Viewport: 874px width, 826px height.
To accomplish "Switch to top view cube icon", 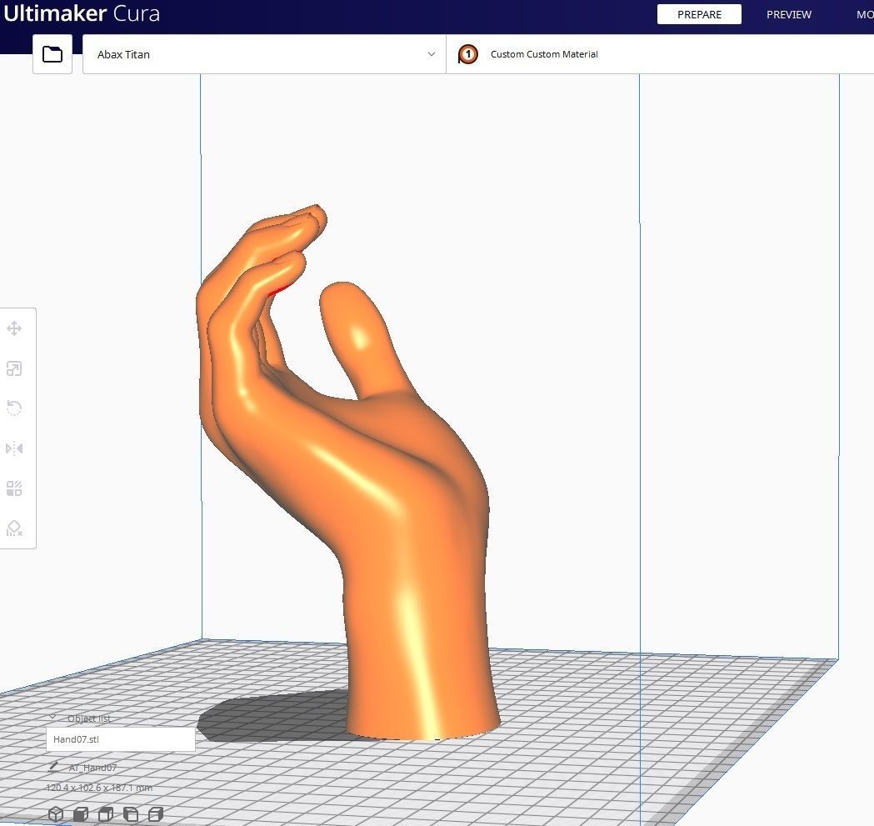I will (106, 814).
